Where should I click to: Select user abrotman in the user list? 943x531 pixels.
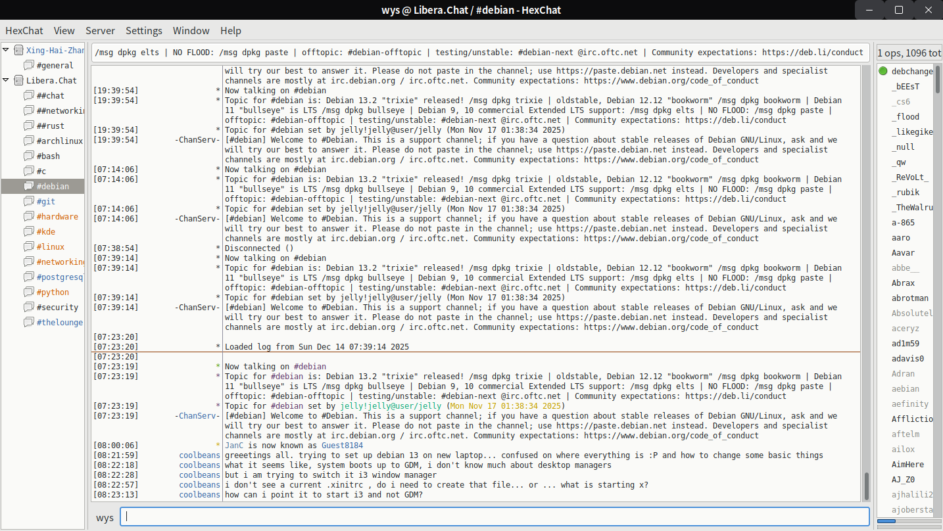click(x=910, y=298)
